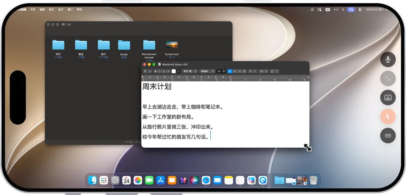
Task: Open the 文件 menu
Action: (x=33, y=10)
